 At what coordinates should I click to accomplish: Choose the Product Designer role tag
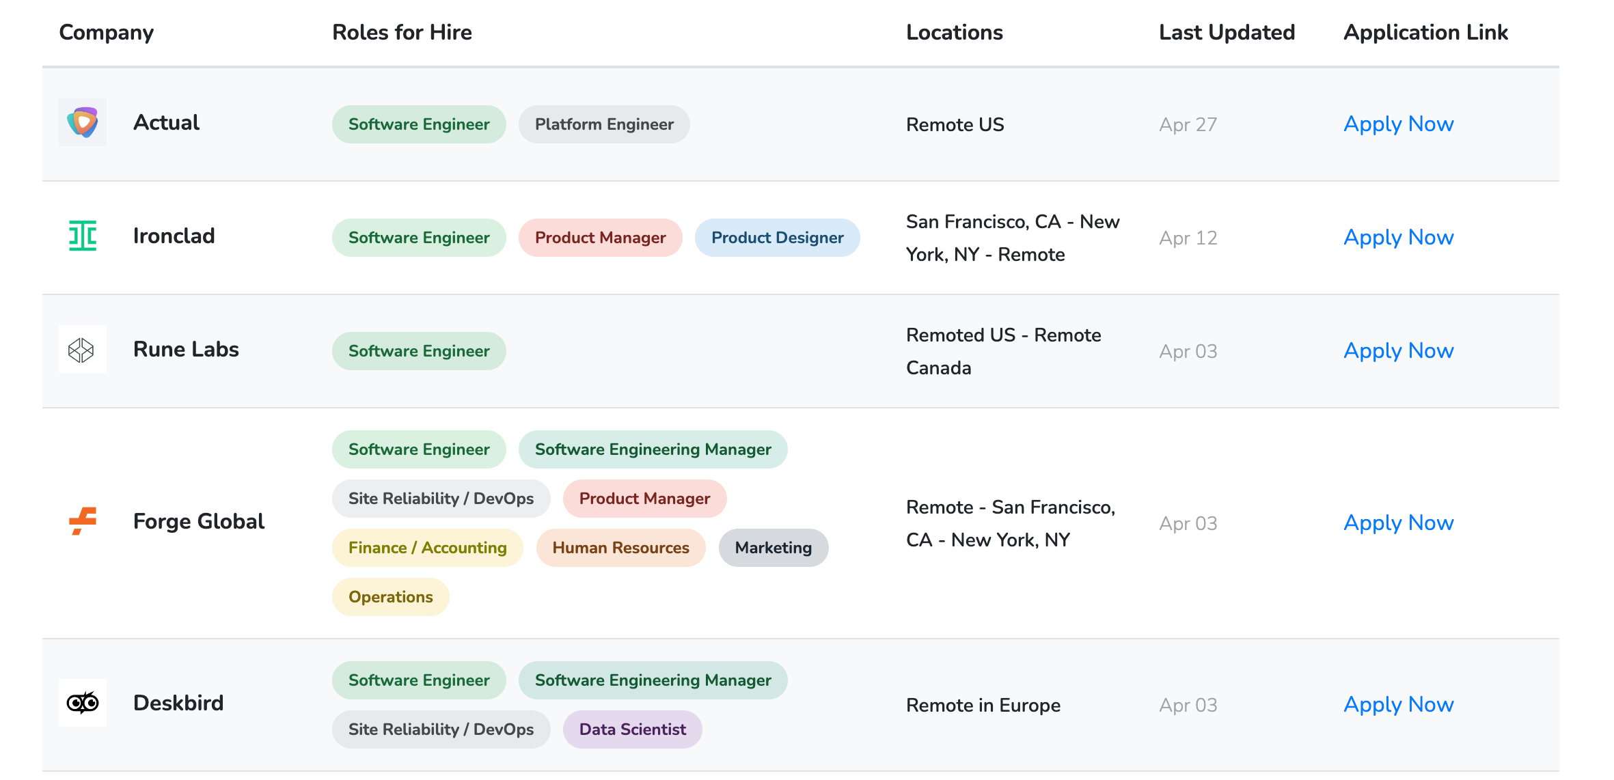point(777,238)
